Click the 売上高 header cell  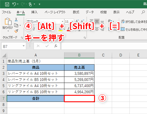[79, 67]
